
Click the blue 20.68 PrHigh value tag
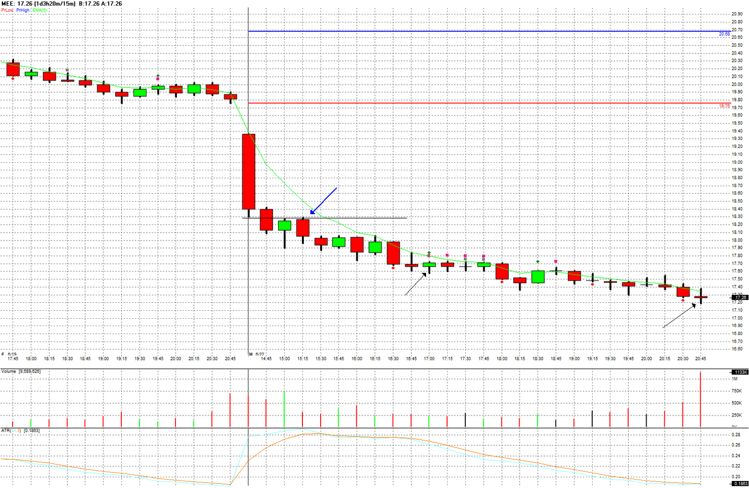(x=724, y=34)
